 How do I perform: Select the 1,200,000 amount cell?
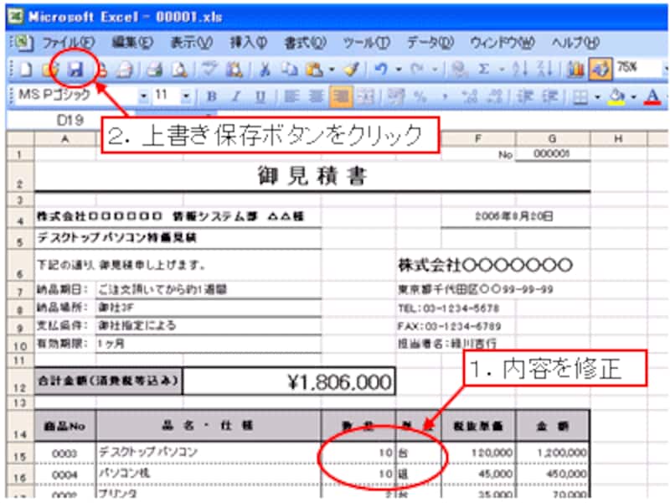(x=553, y=453)
